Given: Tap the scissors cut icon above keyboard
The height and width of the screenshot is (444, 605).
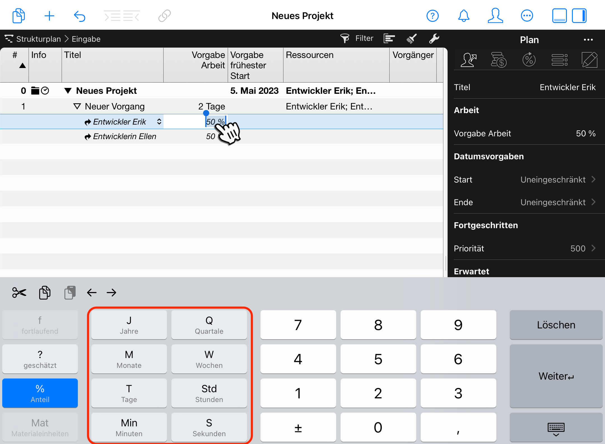Looking at the screenshot, I should [x=19, y=293].
